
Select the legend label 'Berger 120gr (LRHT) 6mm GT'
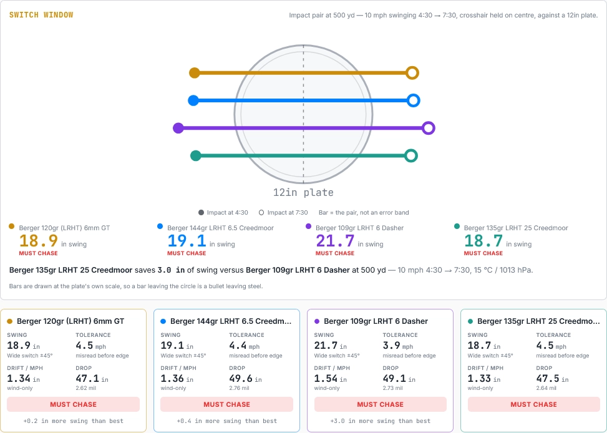(64, 228)
